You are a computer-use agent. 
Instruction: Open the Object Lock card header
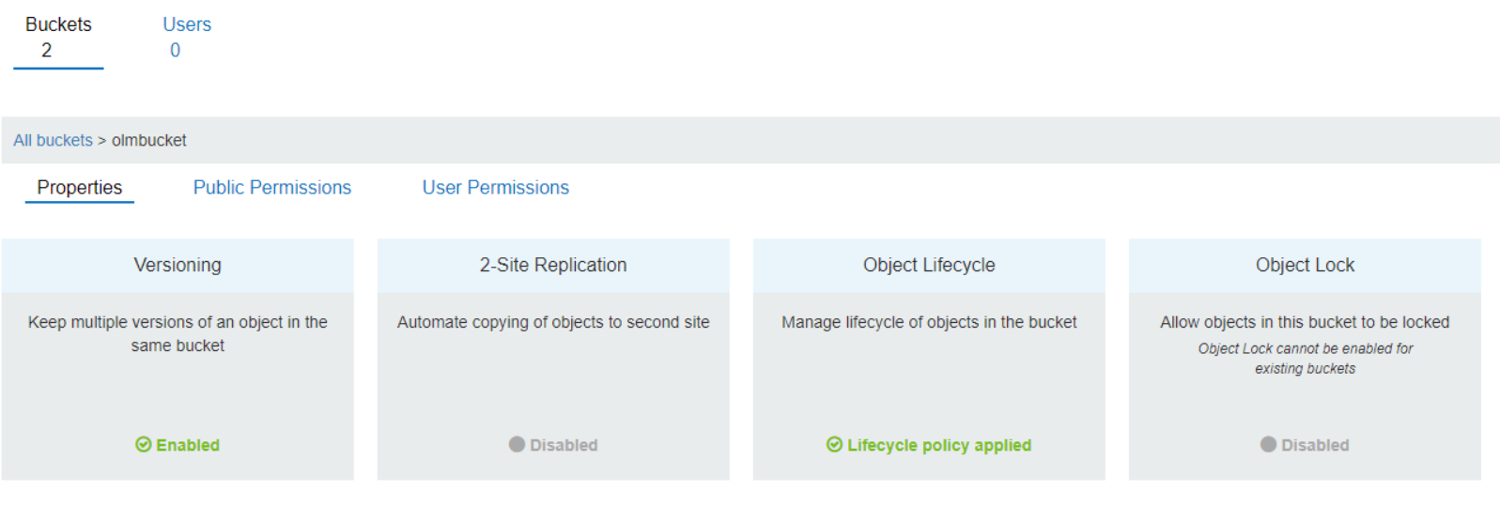pos(1305,265)
